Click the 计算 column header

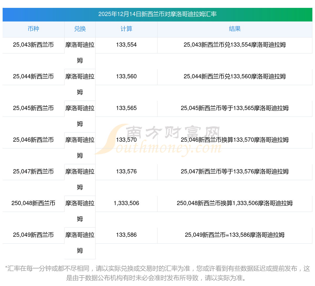126,29
